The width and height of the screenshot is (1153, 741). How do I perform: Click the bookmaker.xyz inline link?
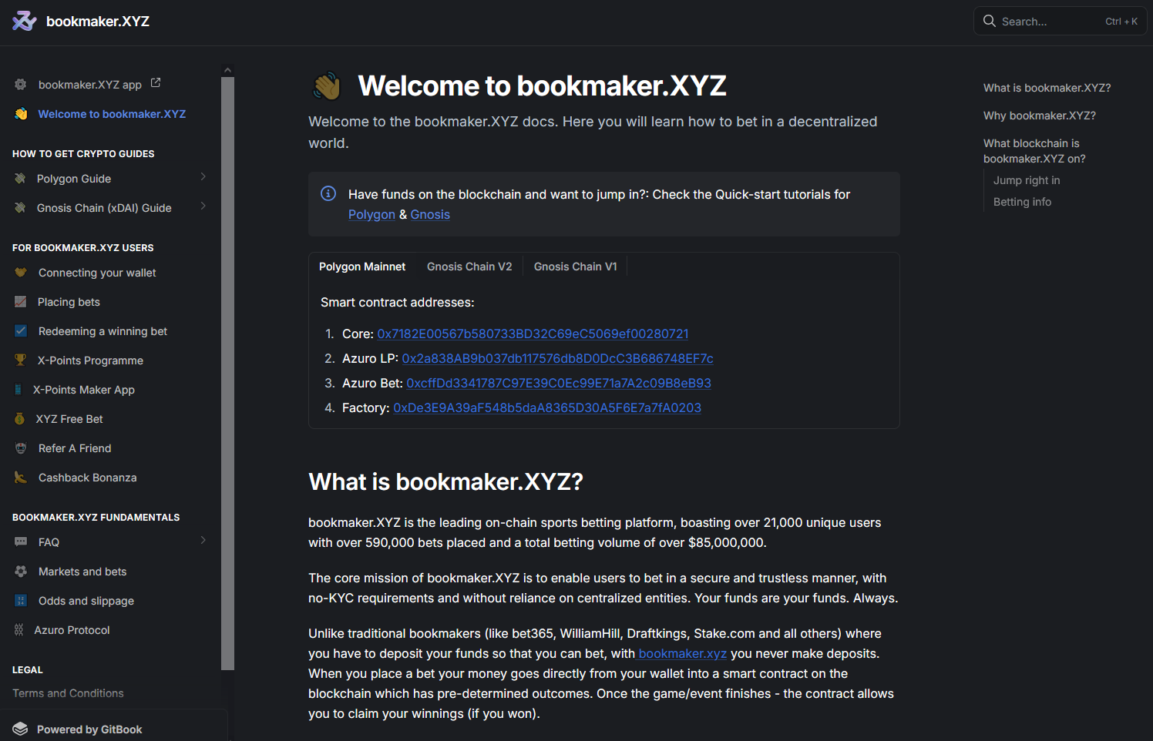click(683, 653)
